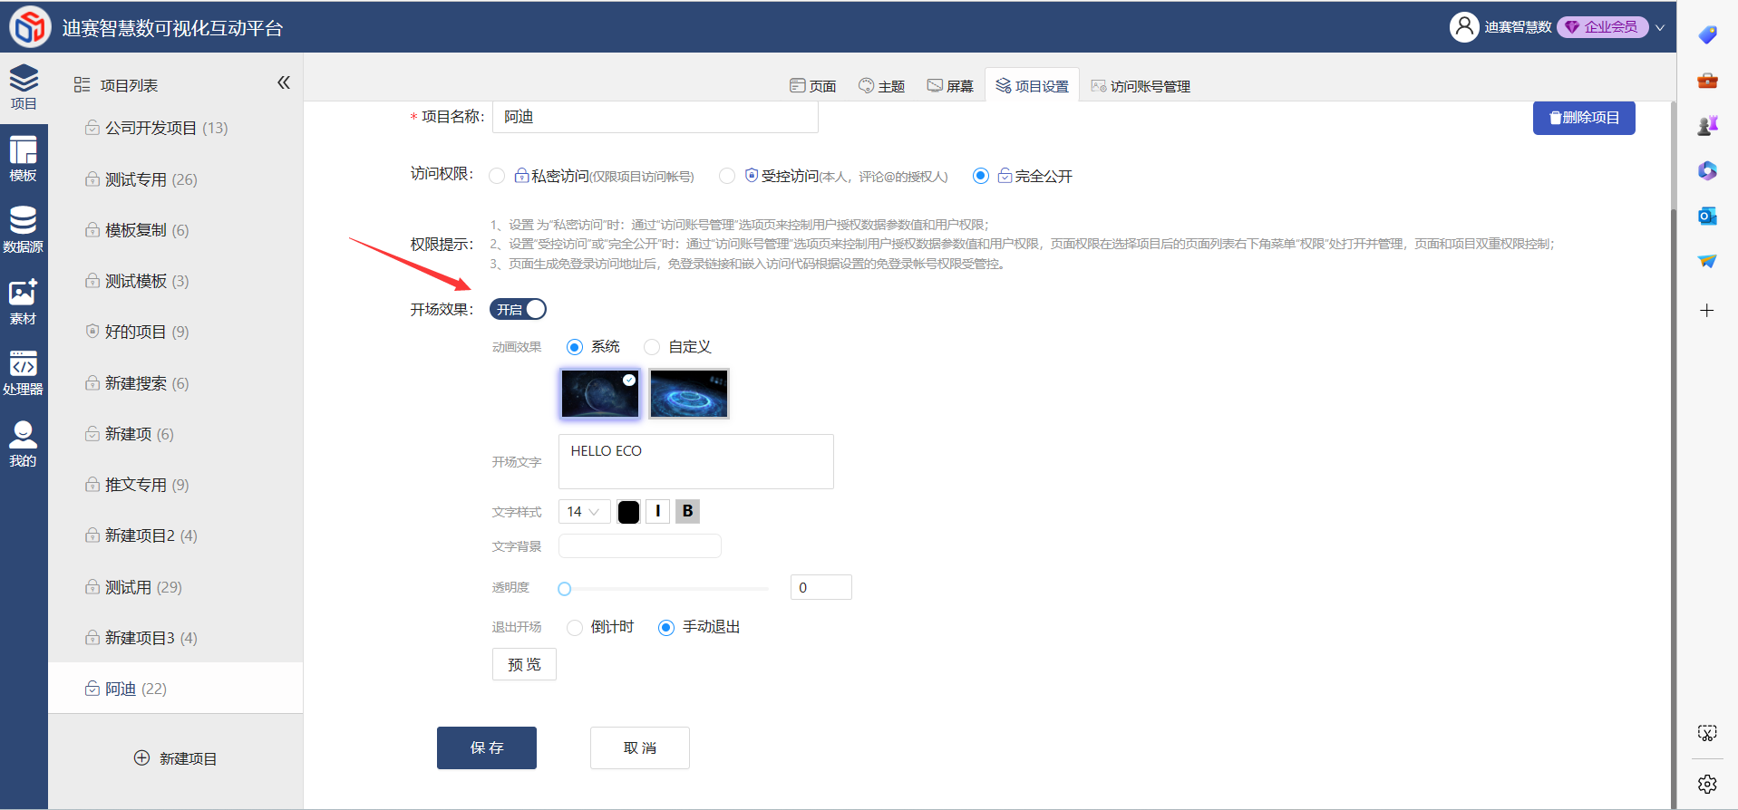Select the 完全公开 radio option
Screen dimensions: 1738x810
click(x=981, y=176)
